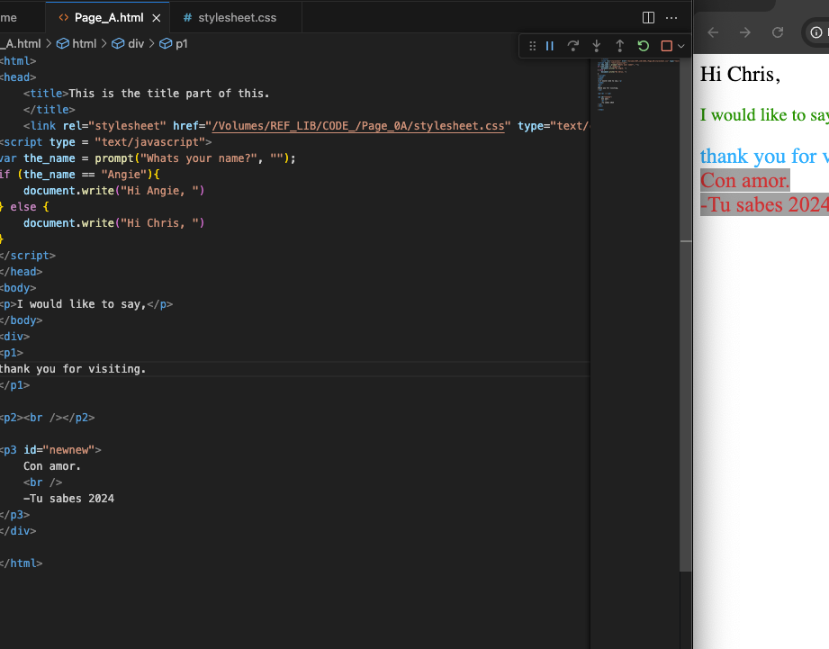Screen dimensions: 829x649
Task: Click the if (the_name == "Angie") line
Action: (79, 175)
